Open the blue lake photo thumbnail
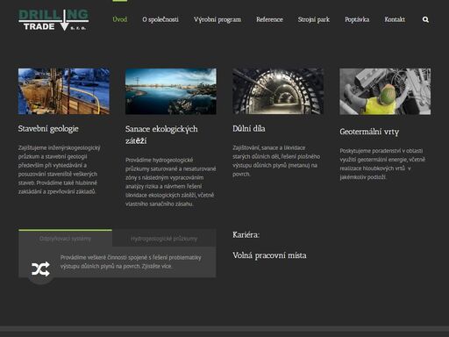Viewport: 449px width, 337px height. [x=171, y=91]
